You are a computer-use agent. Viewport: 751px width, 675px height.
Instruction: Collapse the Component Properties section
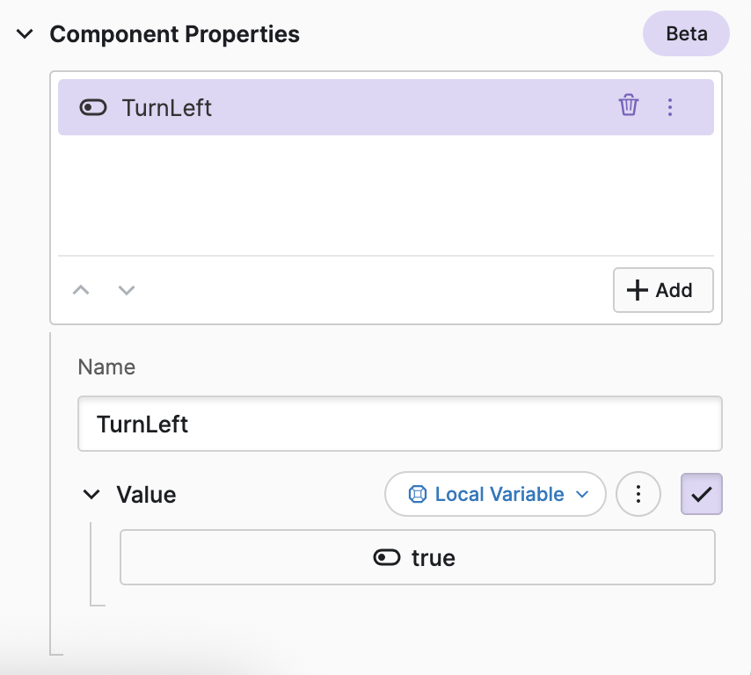pos(25,34)
